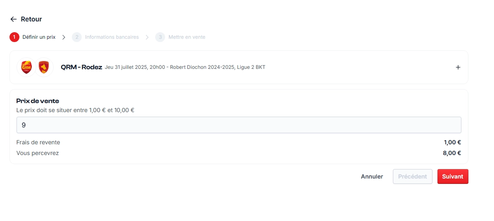
Task: Open the Définir un prix step
Action: (x=39, y=37)
